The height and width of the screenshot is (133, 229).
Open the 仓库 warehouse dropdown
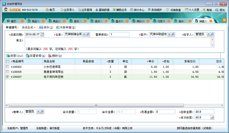coord(84,34)
